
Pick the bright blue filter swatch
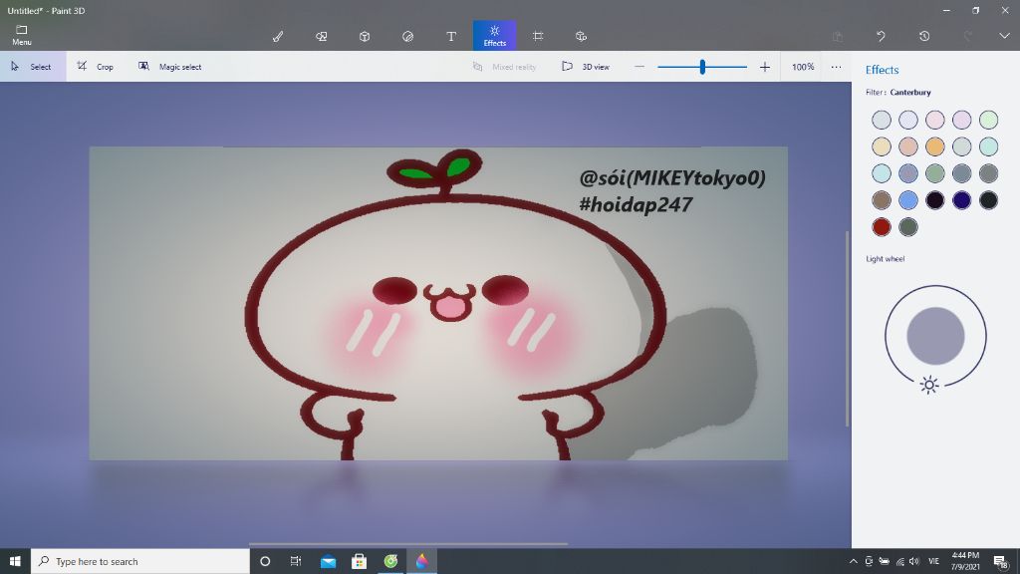[908, 199]
